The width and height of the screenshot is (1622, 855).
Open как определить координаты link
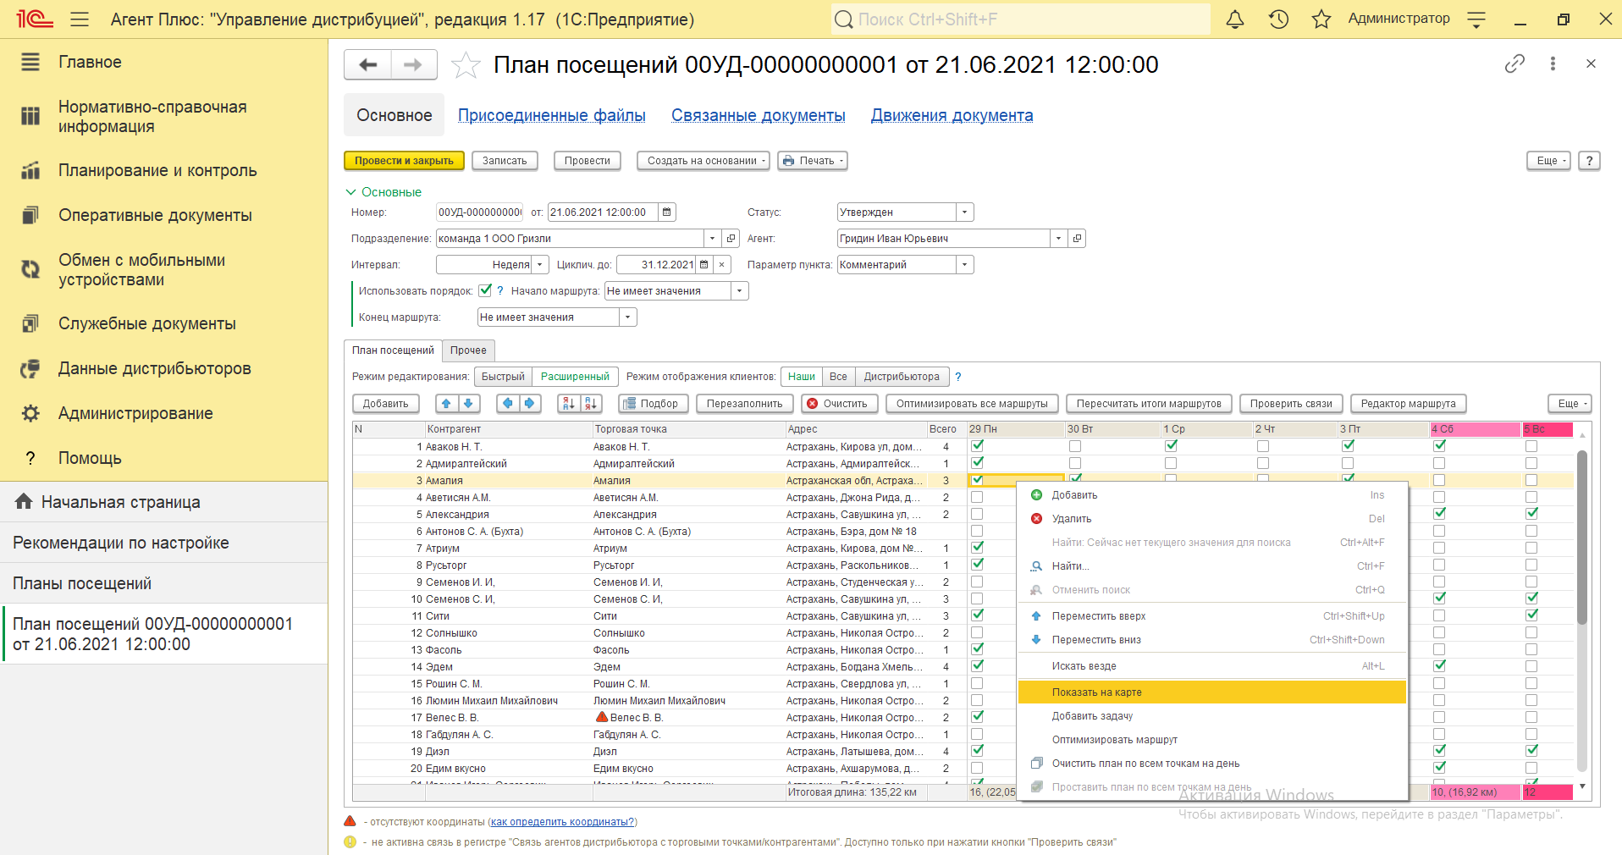coord(562,822)
